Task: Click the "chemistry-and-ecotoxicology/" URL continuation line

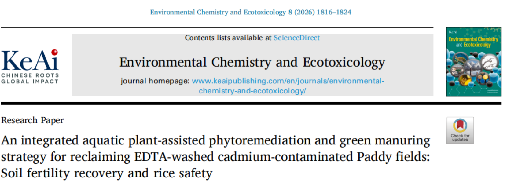Action: click(x=252, y=91)
